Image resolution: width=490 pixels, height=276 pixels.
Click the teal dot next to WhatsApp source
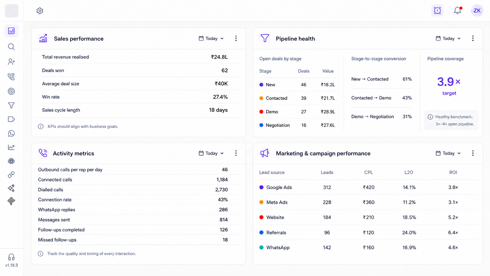[x=261, y=248]
